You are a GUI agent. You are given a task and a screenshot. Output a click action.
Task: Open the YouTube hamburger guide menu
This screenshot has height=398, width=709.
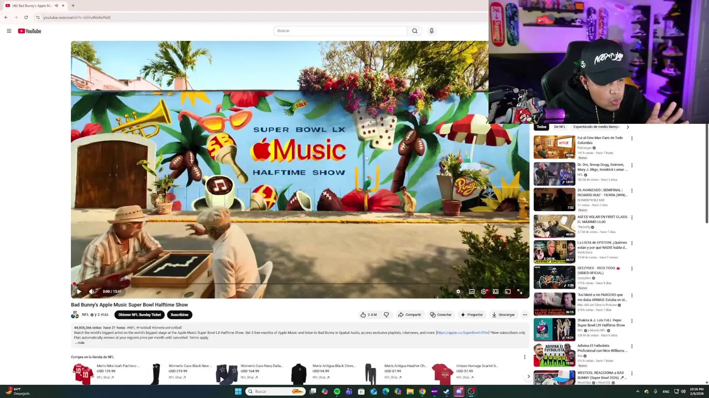9,31
